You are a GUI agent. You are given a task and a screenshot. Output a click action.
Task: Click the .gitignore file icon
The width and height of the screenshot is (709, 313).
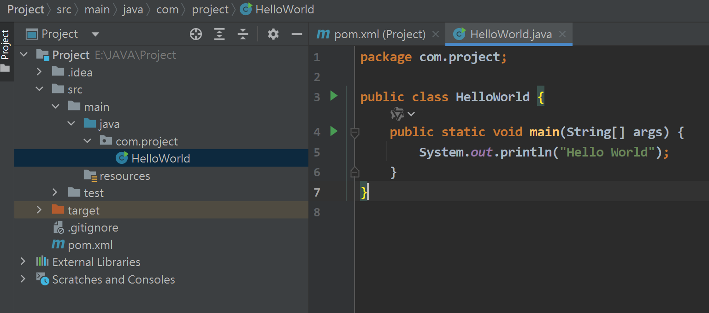tap(58, 227)
